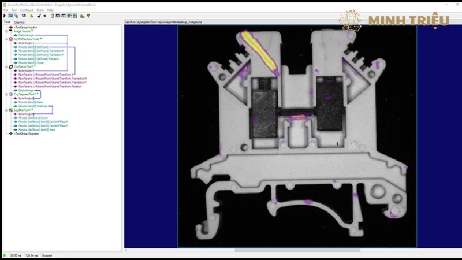The image size is (462, 260).
Task: Select the CogPMRedLineTool1 tool icon
Action: coord(11,39)
